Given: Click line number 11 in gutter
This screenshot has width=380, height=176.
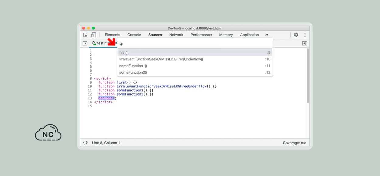Looking at the screenshot, I should (90, 90).
